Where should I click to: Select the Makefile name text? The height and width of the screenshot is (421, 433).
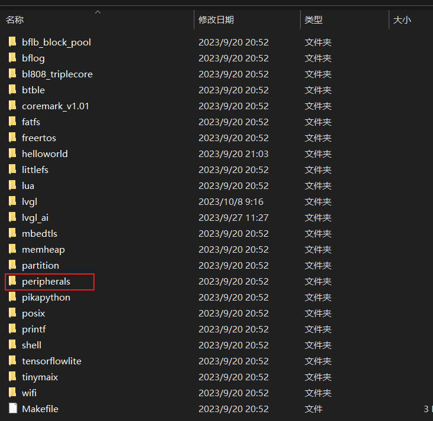40,409
